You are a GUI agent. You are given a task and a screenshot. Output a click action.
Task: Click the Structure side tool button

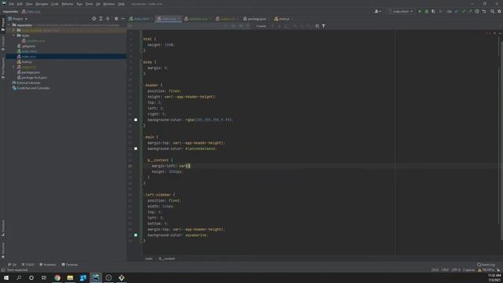click(3, 228)
